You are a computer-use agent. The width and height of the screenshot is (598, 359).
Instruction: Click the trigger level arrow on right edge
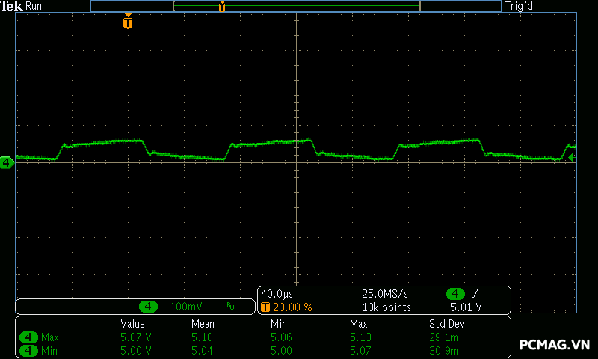click(x=572, y=158)
